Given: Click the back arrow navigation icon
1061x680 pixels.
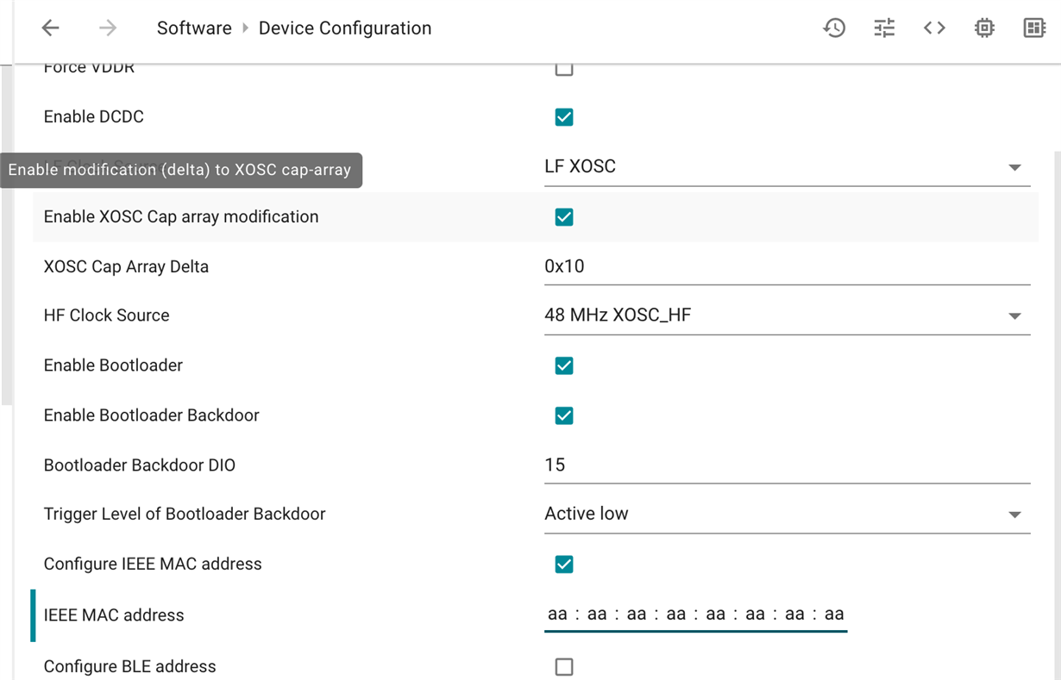Looking at the screenshot, I should tap(51, 28).
